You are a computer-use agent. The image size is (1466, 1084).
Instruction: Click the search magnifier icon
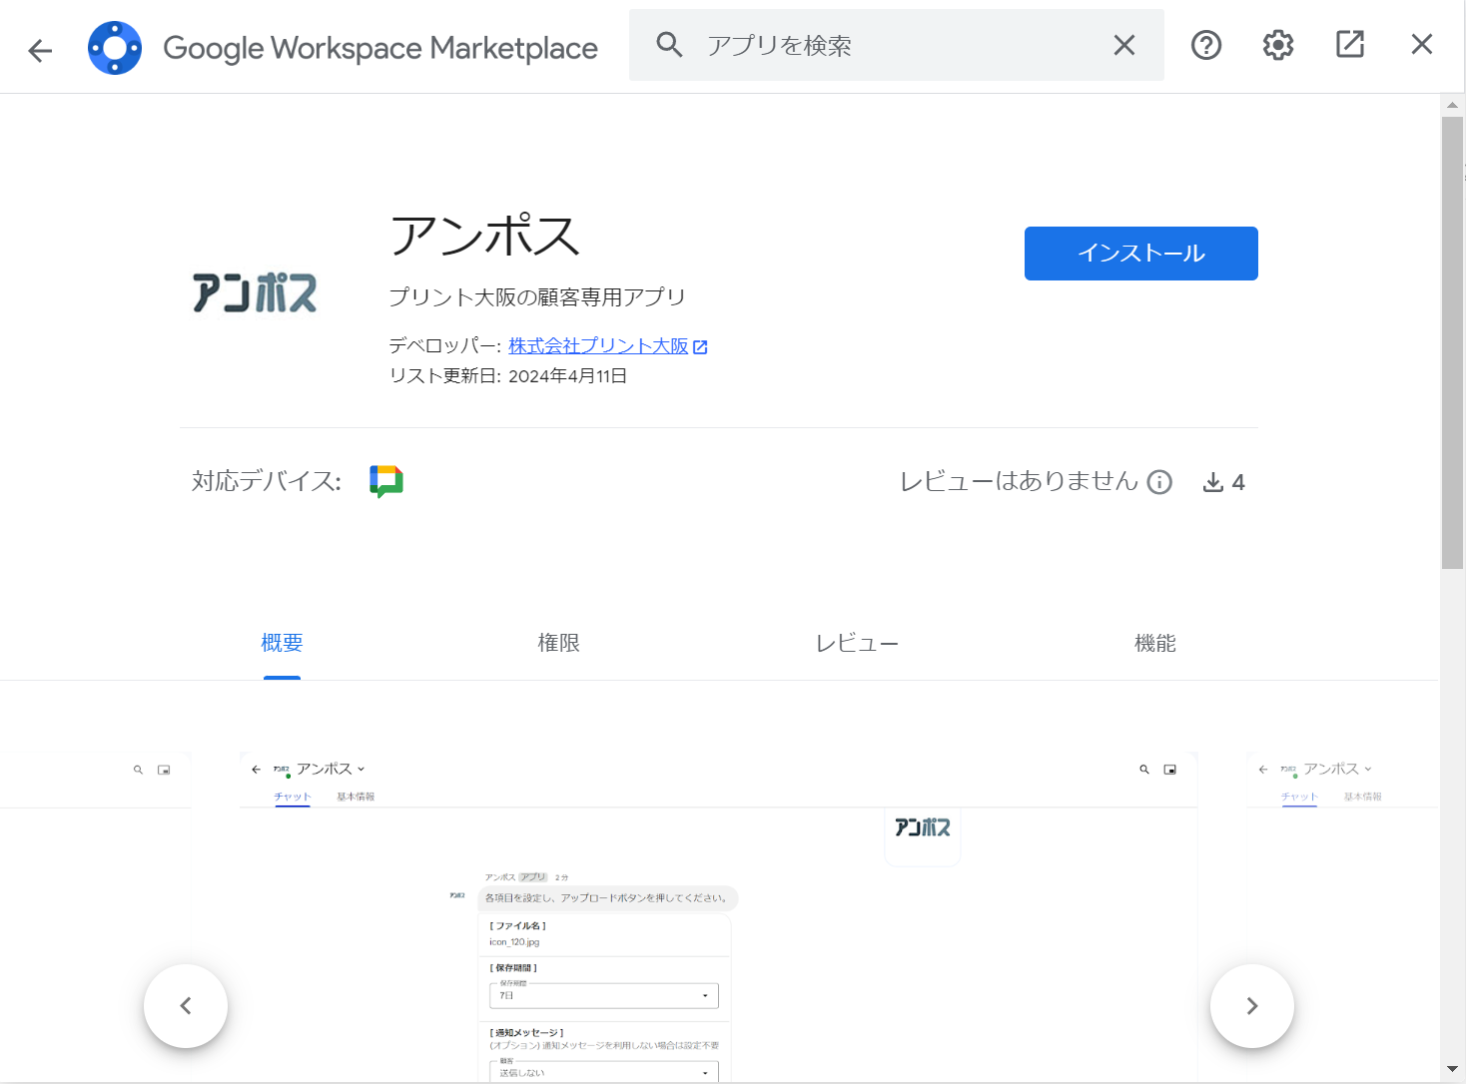point(669,45)
